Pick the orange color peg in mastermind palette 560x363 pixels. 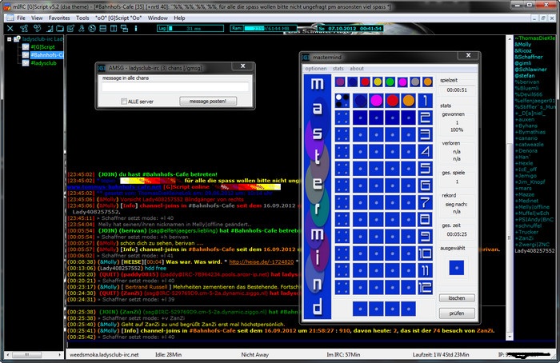point(427,82)
